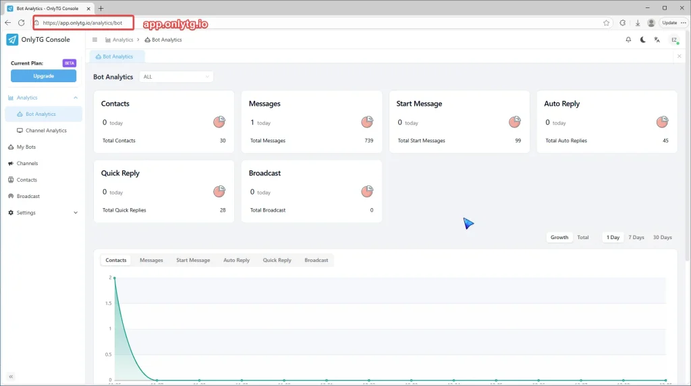
Task: Switch chart to Contacts tab
Action: point(116,260)
